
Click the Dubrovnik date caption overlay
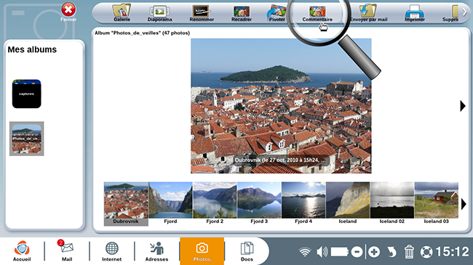(280, 160)
